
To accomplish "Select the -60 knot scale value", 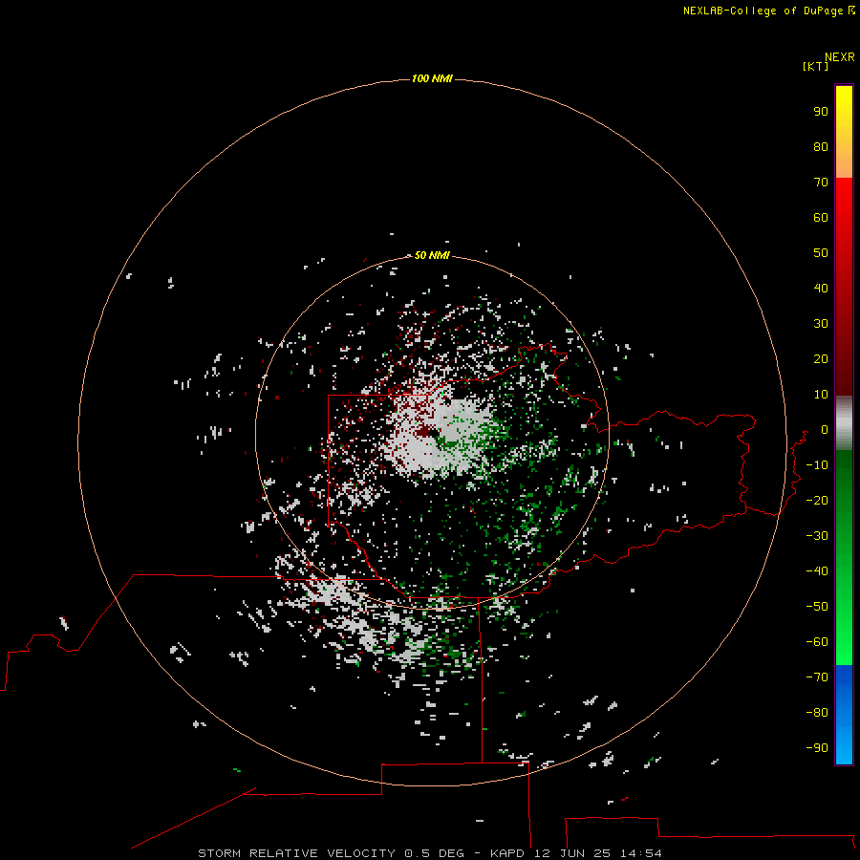I will coord(817,642).
